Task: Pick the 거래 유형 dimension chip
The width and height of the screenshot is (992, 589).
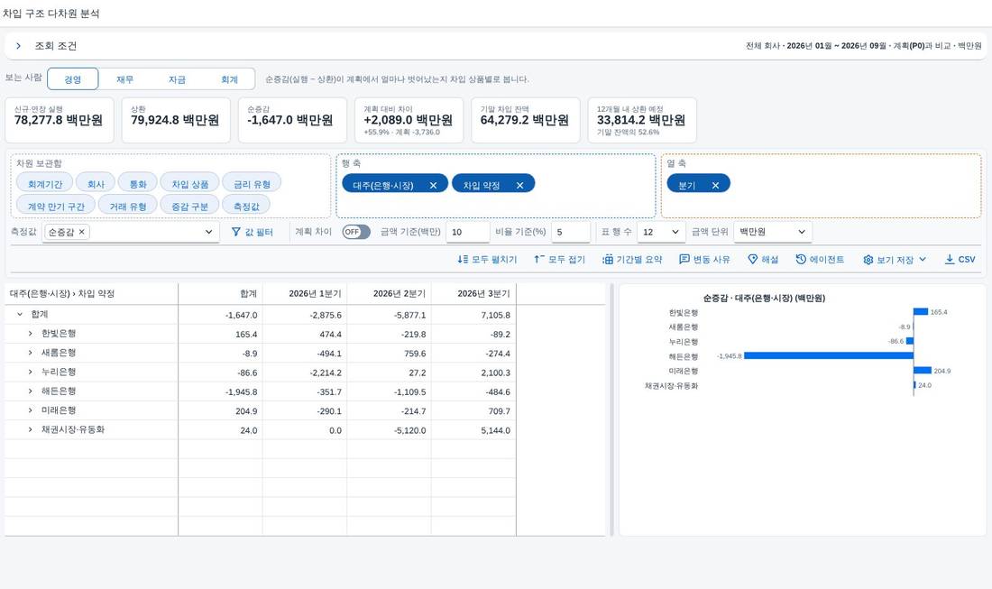Action: point(128,207)
